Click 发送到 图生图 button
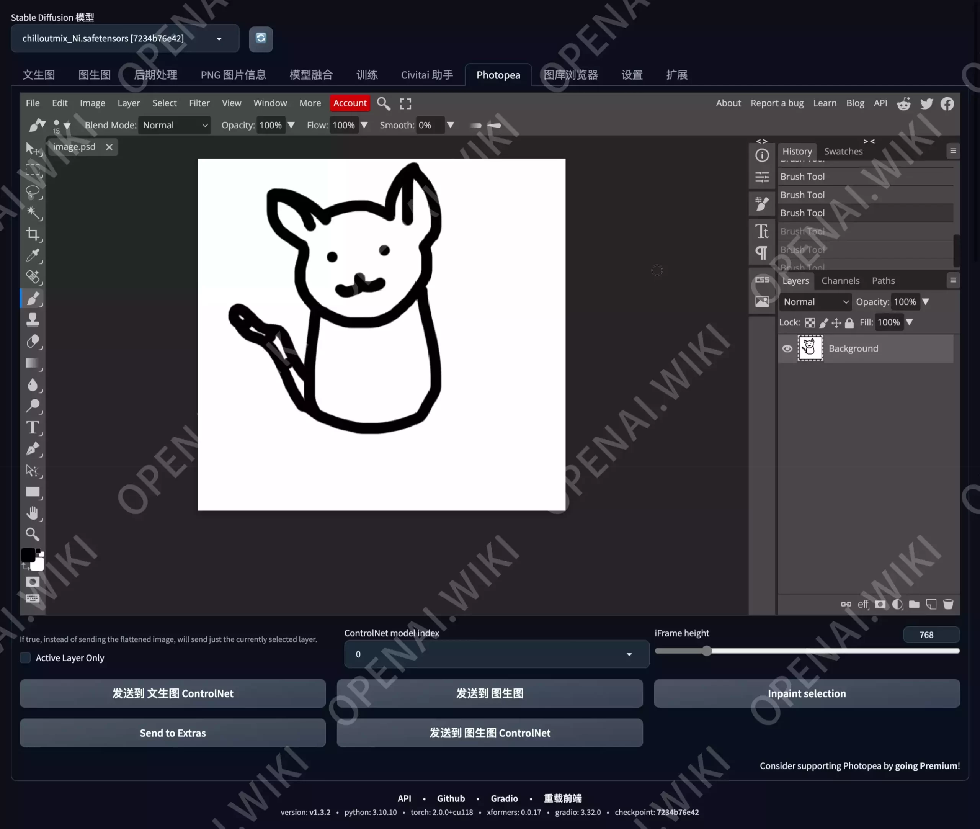The height and width of the screenshot is (829, 980). point(490,692)
